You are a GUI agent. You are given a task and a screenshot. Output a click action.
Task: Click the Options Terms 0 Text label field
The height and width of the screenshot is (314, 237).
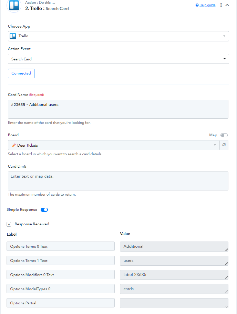(61, 246)
